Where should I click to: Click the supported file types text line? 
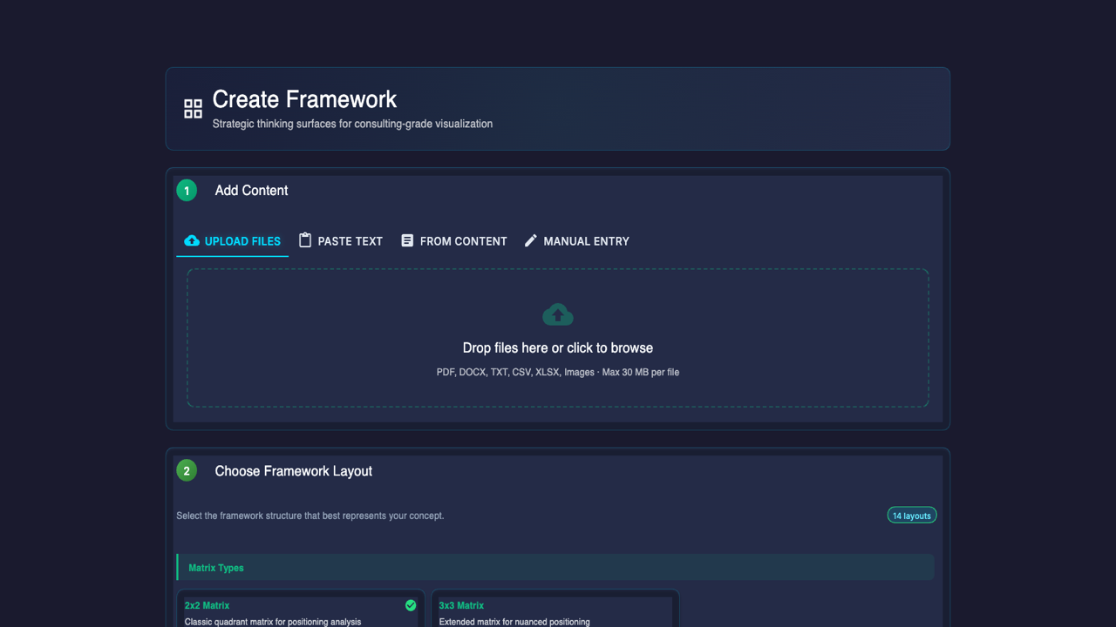(558, 372)
